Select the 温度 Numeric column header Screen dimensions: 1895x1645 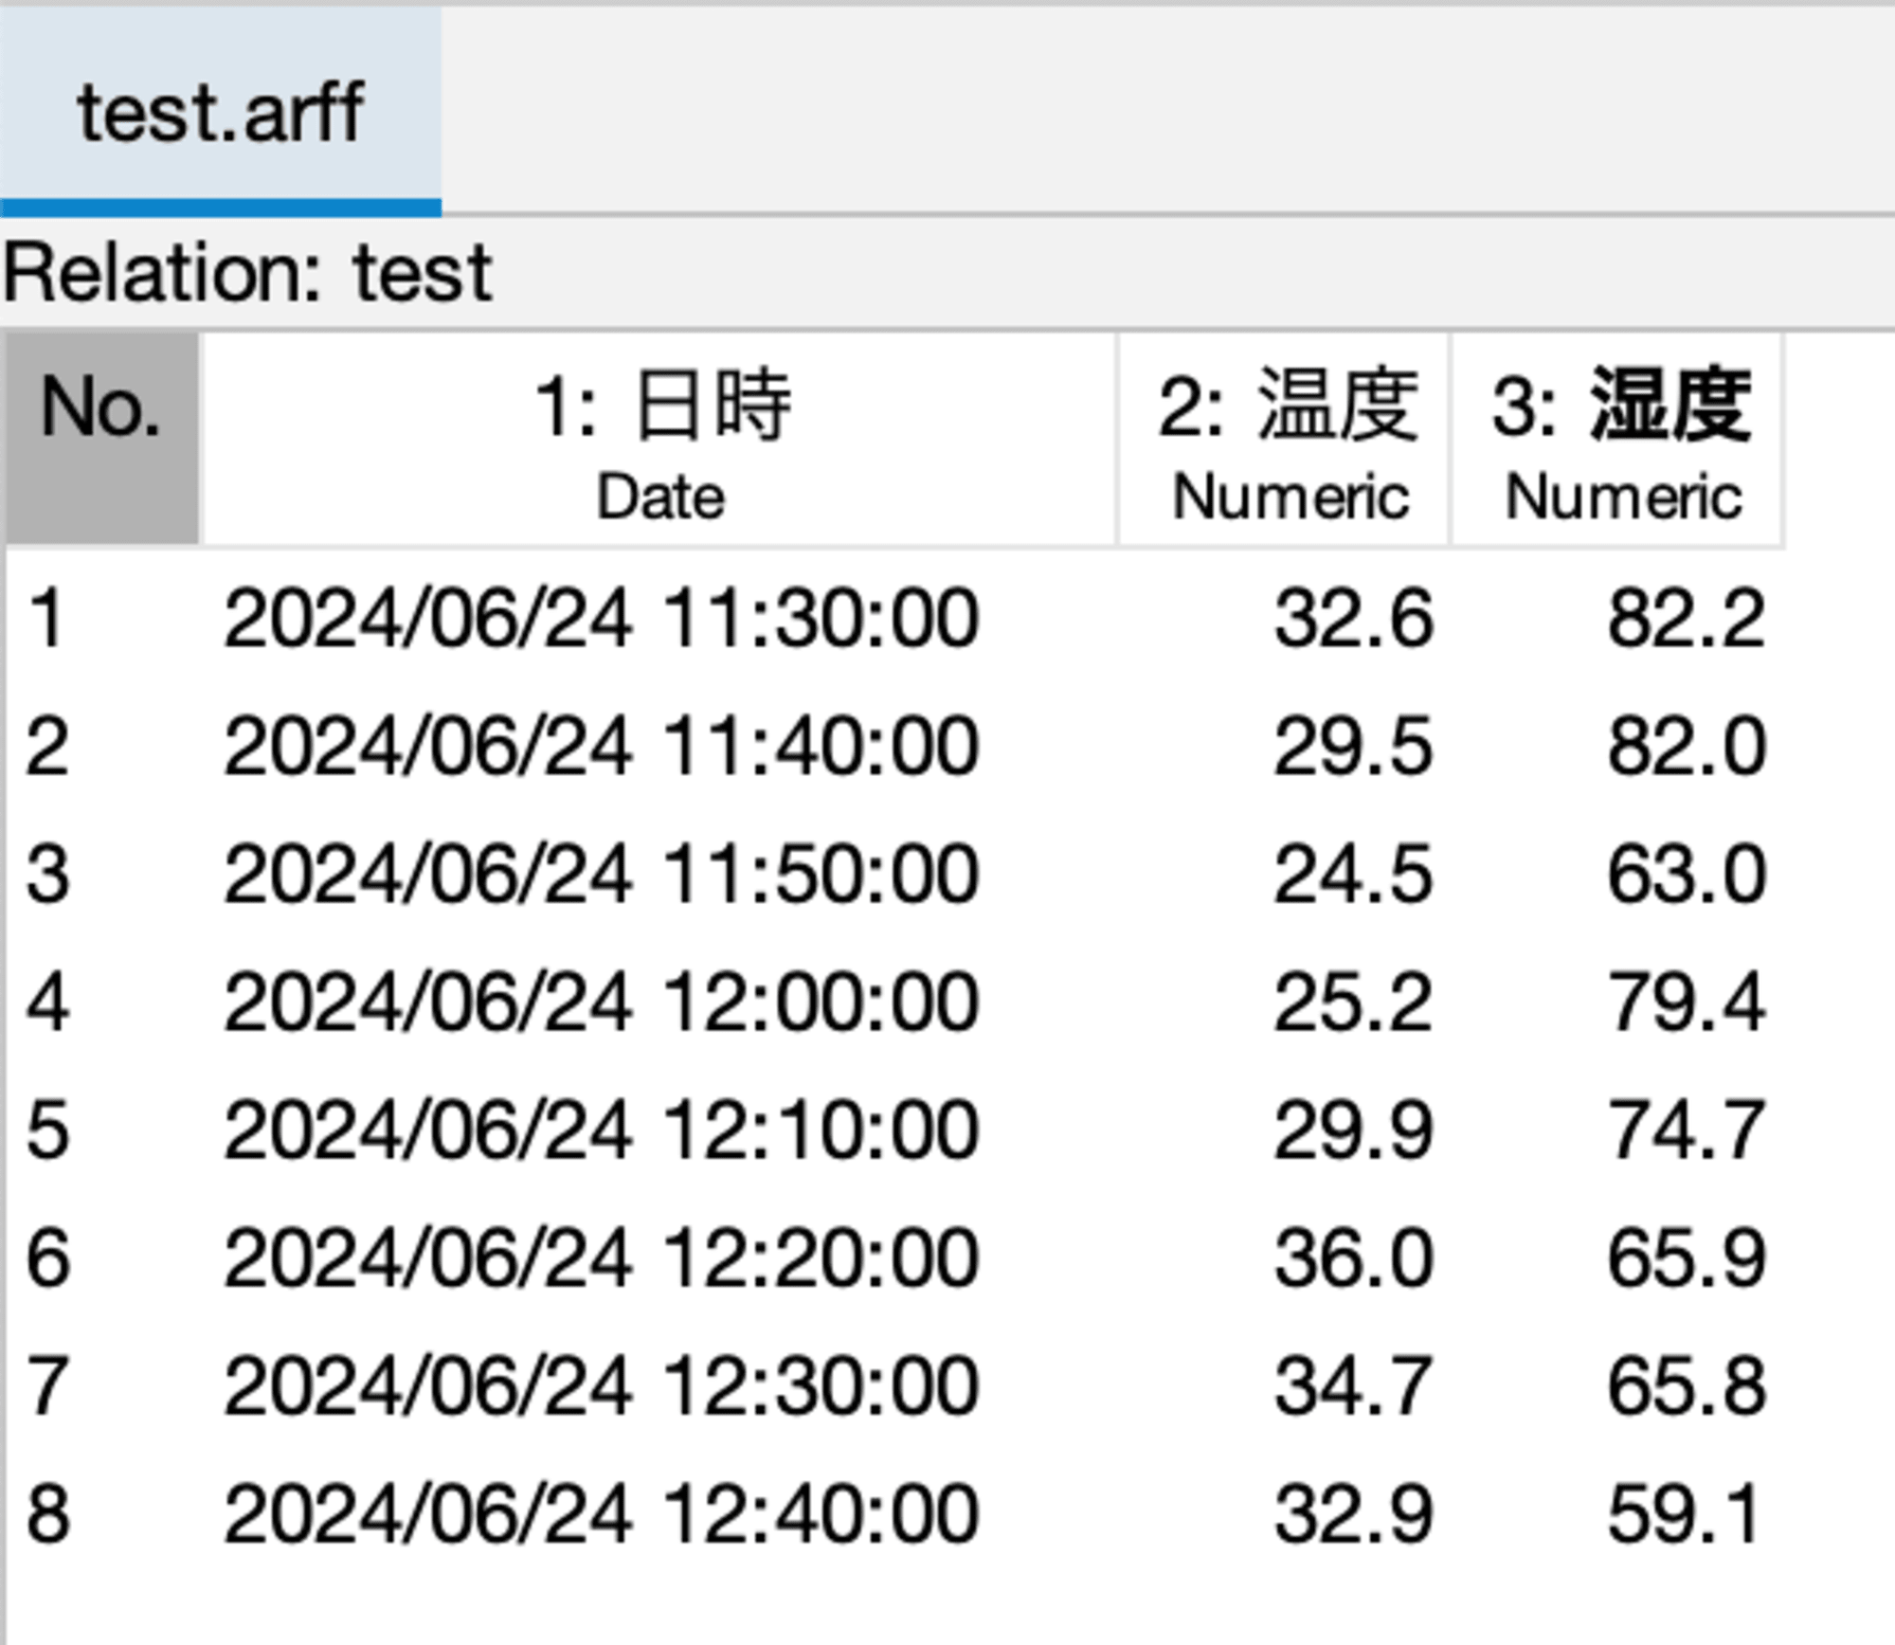1284,439
